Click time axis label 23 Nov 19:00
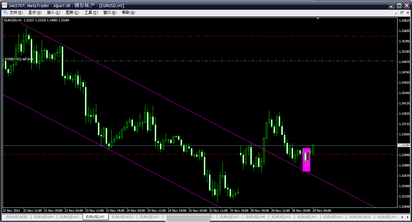 point(115,210)
